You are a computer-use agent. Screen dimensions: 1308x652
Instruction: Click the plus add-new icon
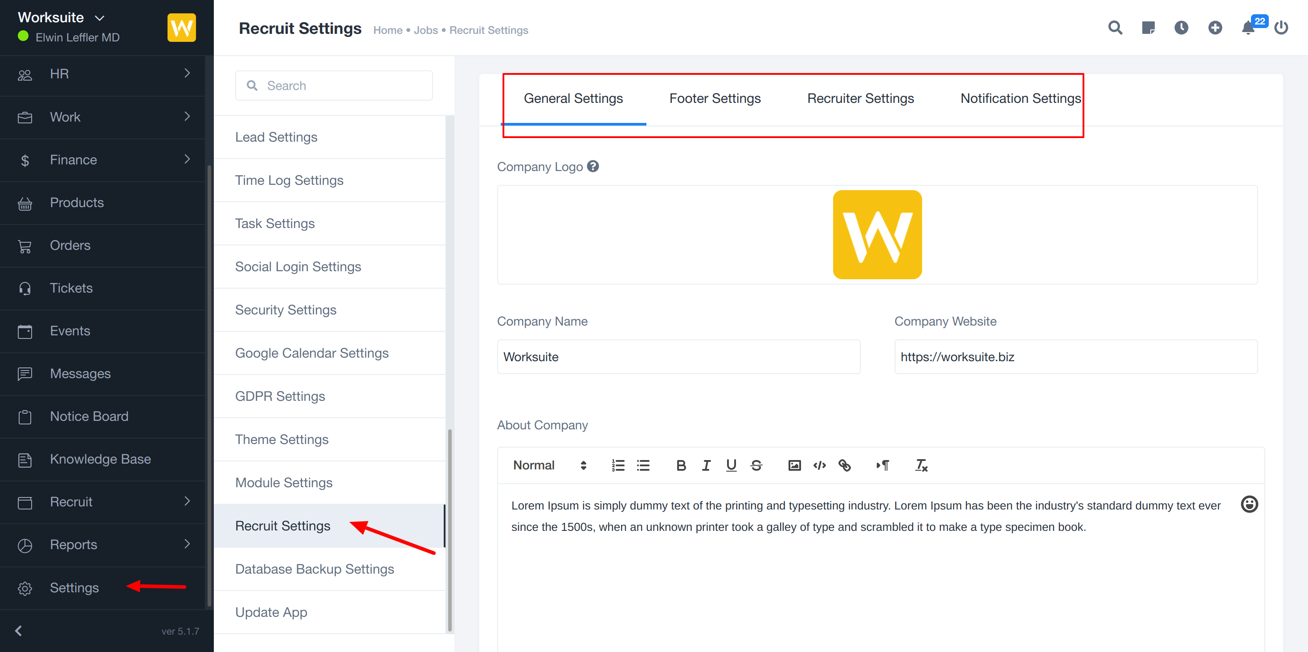(1214, 28)
